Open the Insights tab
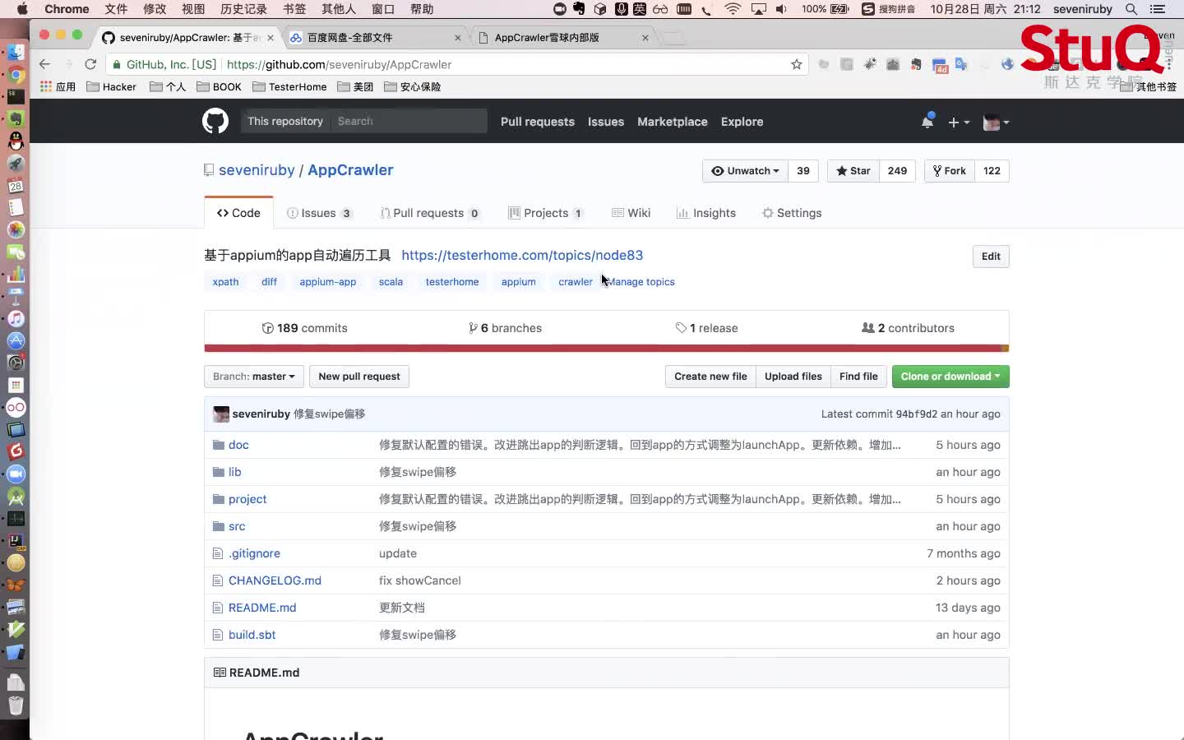 [705, 213]
